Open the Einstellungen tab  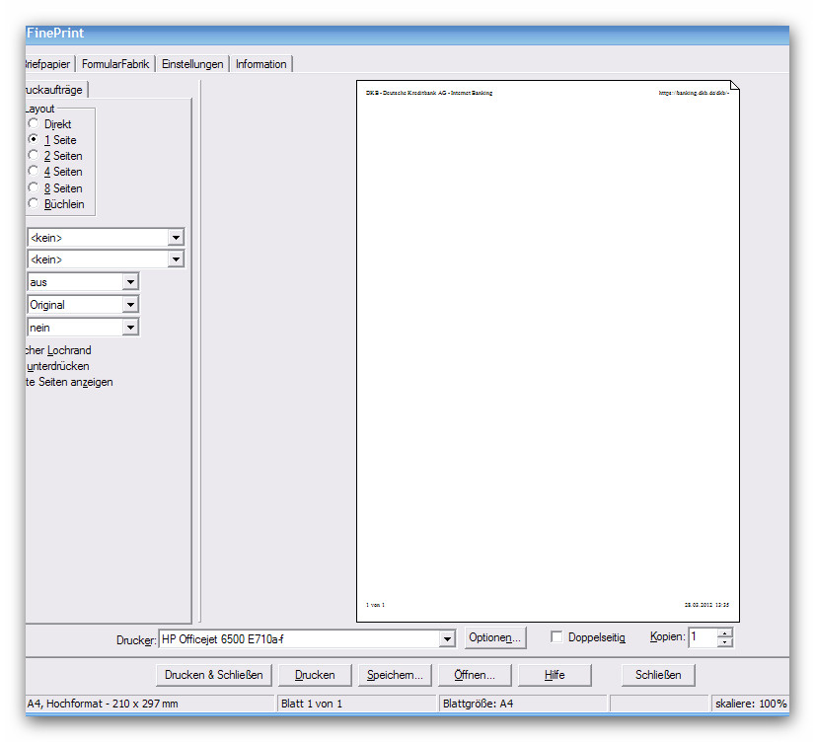coord(192,64)
